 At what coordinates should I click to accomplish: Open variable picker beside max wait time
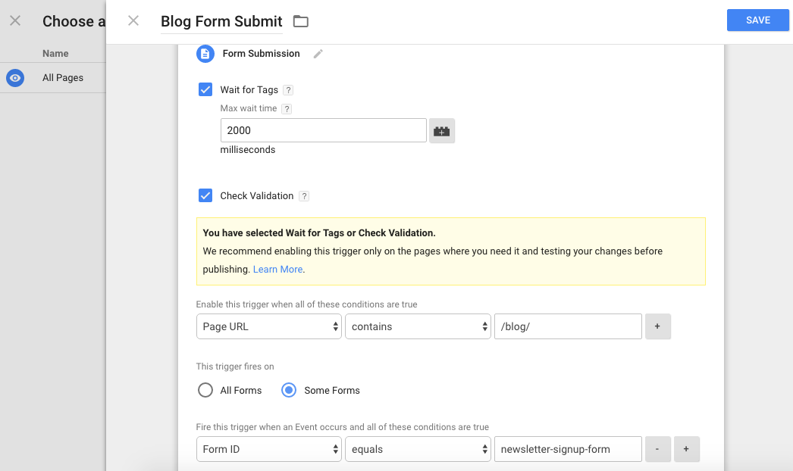441,130
